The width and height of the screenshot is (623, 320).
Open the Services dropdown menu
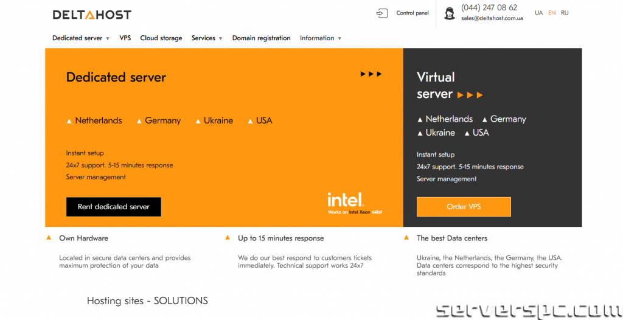pyautogui.click(x=207, y=38)
